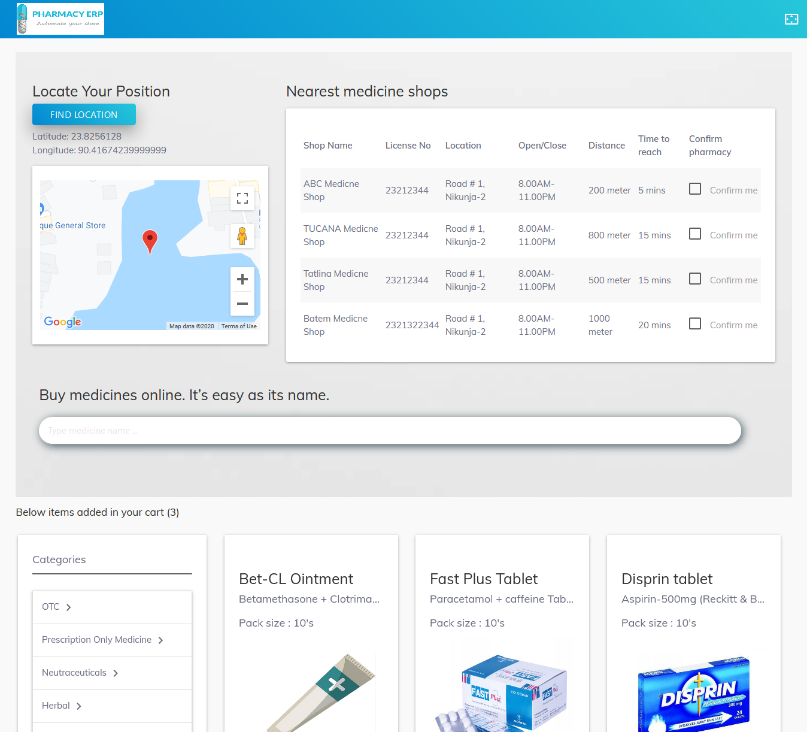The width and height of the screenshot is (807, 732).
Task: Click the medicine name search field
Action: [389, 430]
